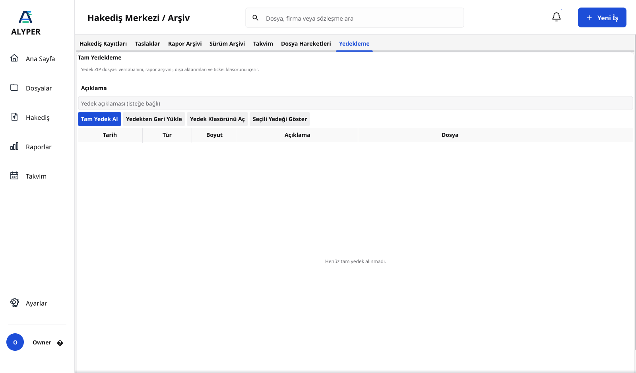This screenshot has width=636, height=373.
Task: Focus the file, company, contract search box
Action: [355, 18]
